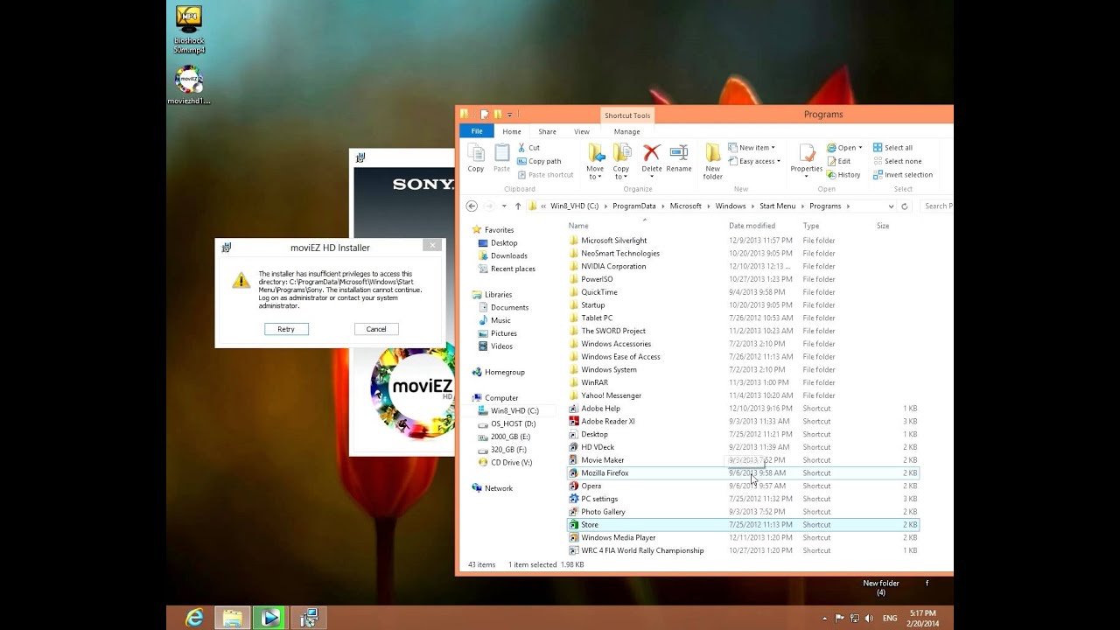This screenshot has width=1120, height=630.
Task: Click Select all in ribbon
Action: 892,148
